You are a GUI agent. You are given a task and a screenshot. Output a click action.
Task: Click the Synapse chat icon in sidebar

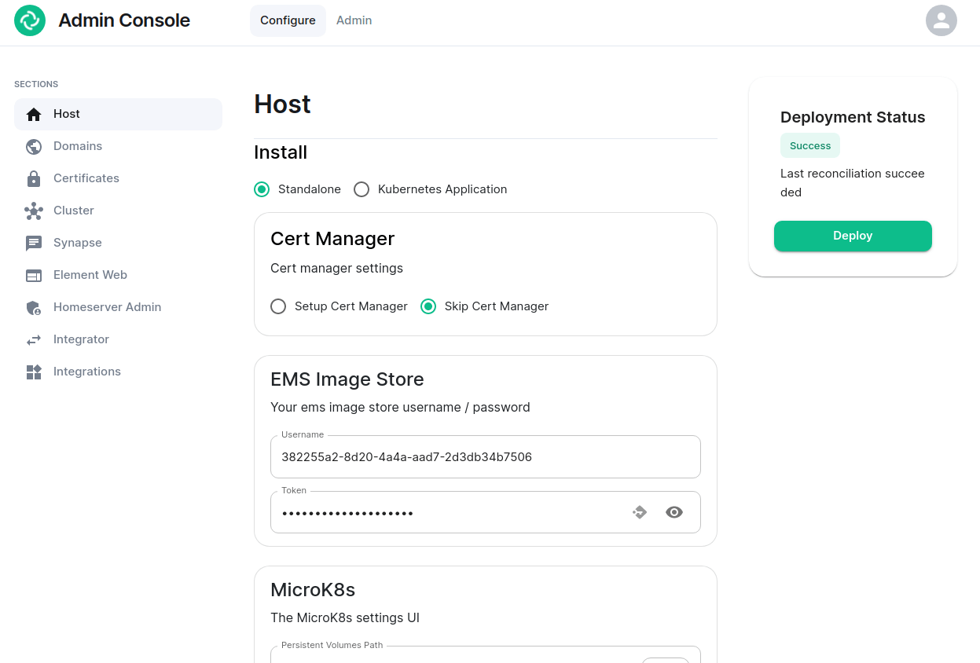pyautogui.click(x=34, y=244)
